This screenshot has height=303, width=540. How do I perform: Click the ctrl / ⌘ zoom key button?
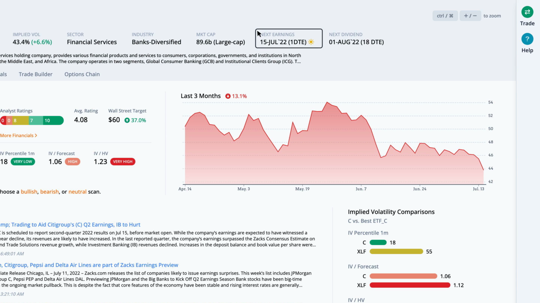445,16
